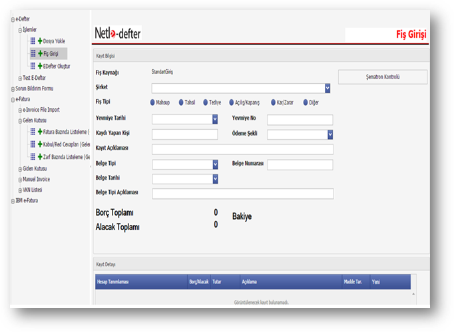Select the Mahsup receipt type

[x=152, y=102]
